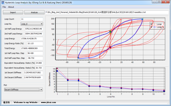Image resolution: width=171 pixels, height=106 pixels.
Task: Click the green loop start marker
Action: (110, 31)
